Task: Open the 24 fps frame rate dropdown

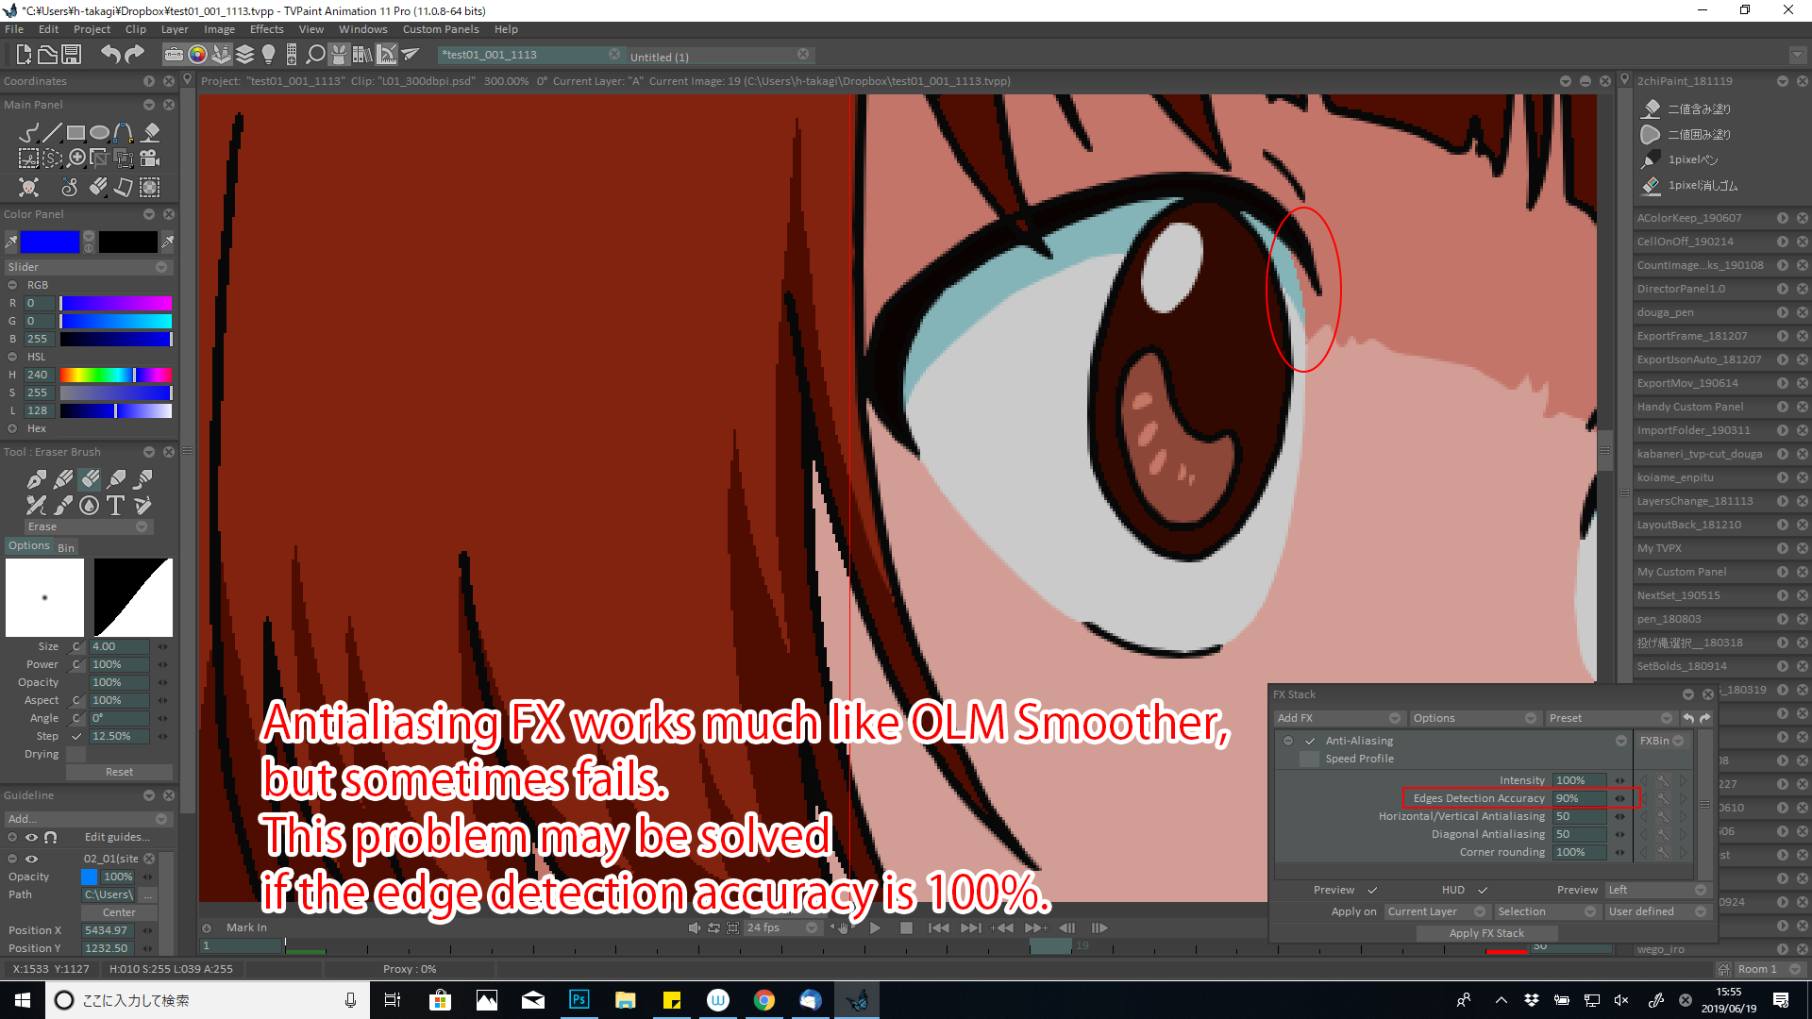Action: 781,927
